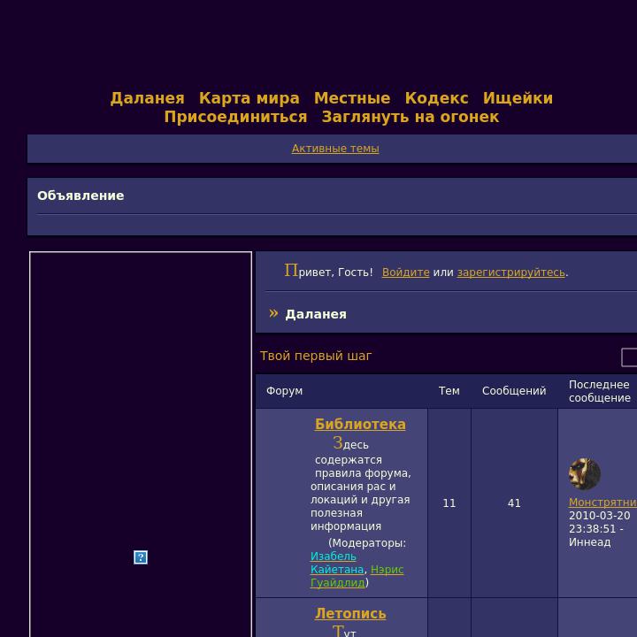The image size is (637, 637).
Task: Open the Даланея navigation link
Action: pos(147,98)
